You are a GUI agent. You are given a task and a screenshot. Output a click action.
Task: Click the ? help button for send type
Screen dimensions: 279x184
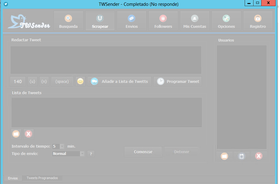pyautogui.click(x=91, y=154)
